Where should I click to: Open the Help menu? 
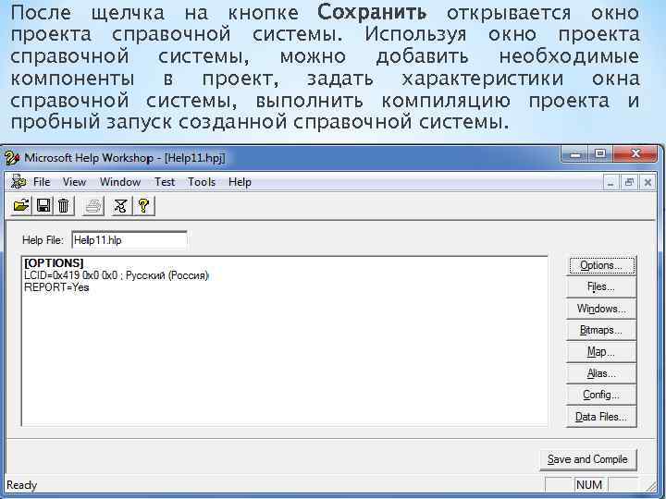click(240, 182)
